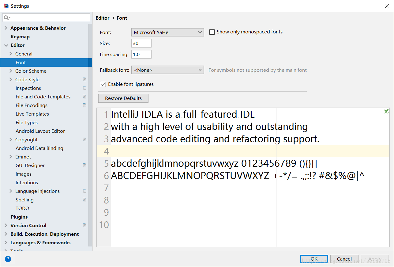This screenshot has height=267, width=394.
Task: Click the project-level icon beside Inspections
Action: tap(84, 88)
